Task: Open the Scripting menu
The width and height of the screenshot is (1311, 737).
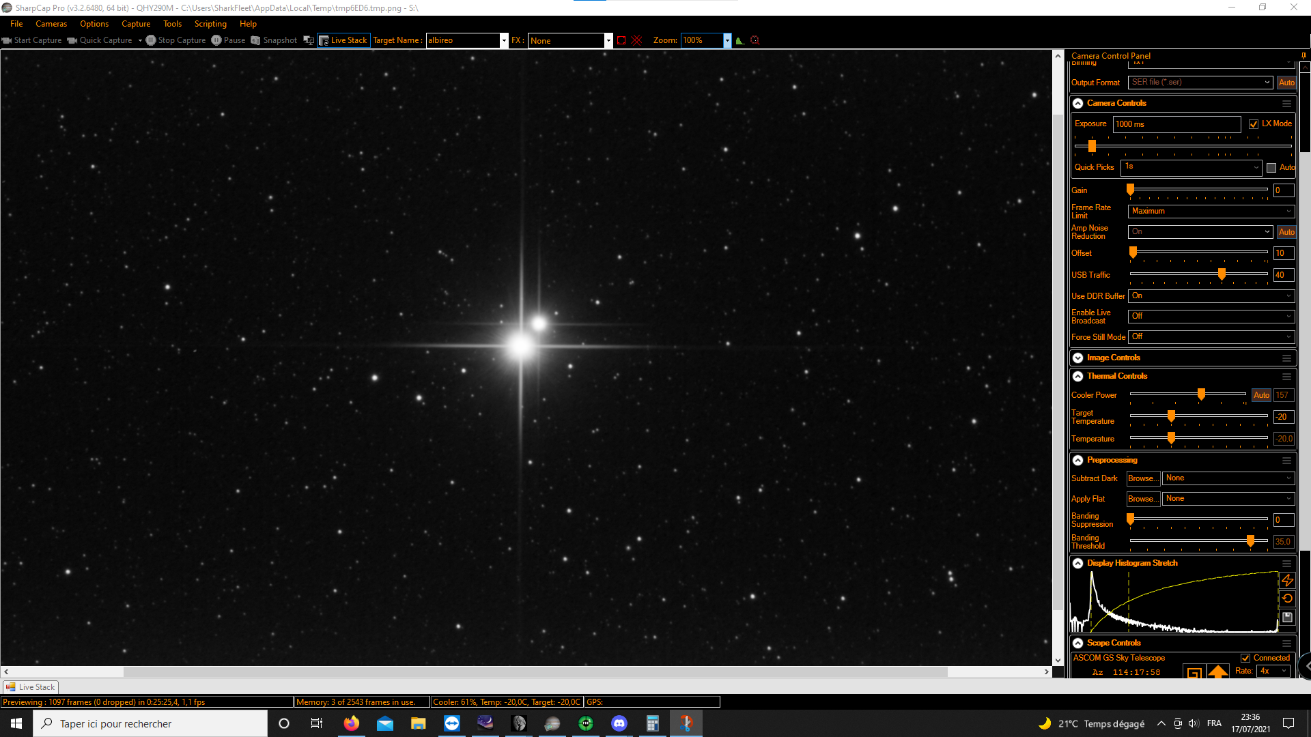Action: [210, 24]
